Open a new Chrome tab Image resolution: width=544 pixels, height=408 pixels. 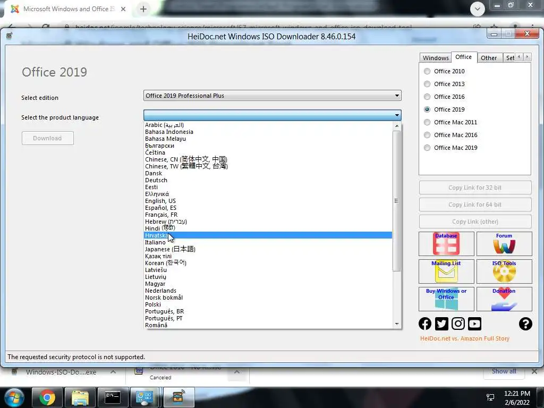(143, 10)
